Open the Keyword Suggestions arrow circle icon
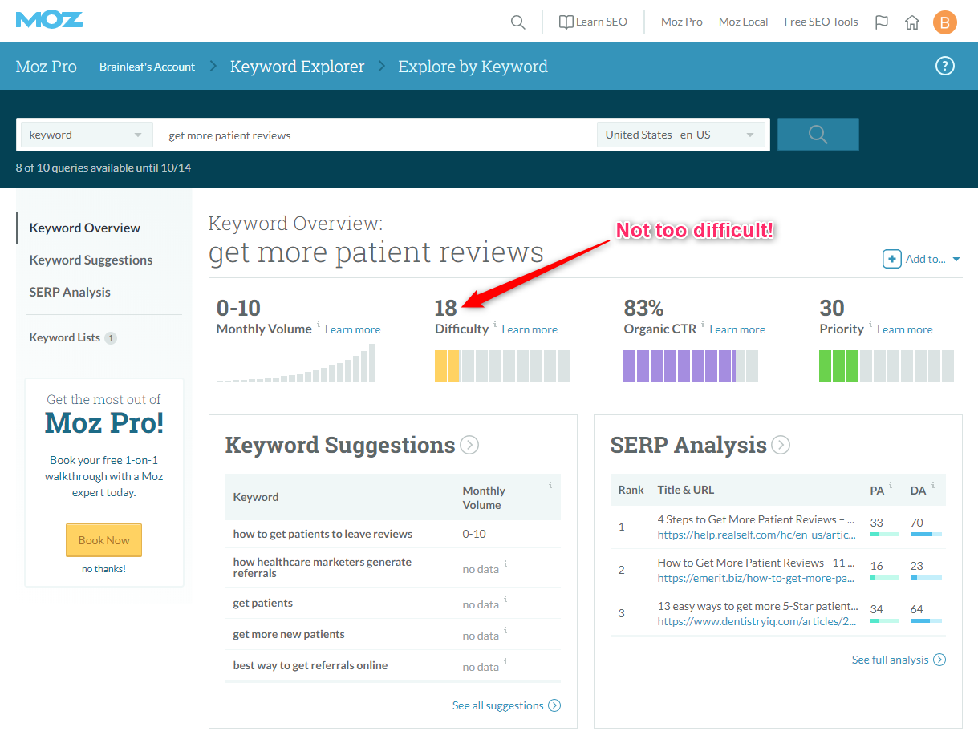 470,445
